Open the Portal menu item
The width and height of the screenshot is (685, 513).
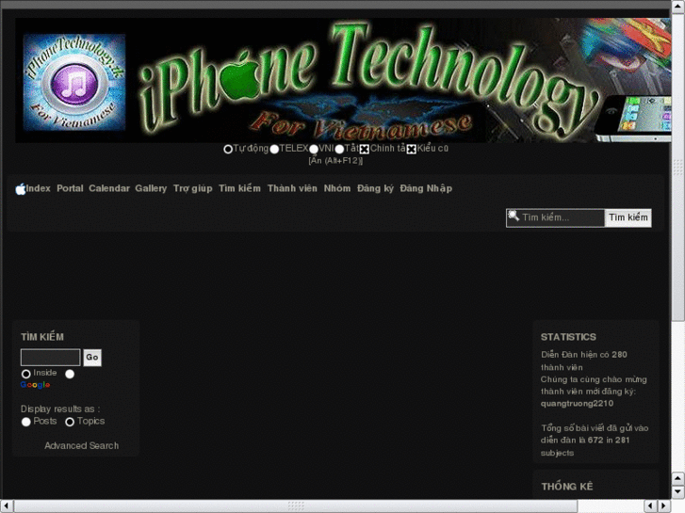pos(70,188)
